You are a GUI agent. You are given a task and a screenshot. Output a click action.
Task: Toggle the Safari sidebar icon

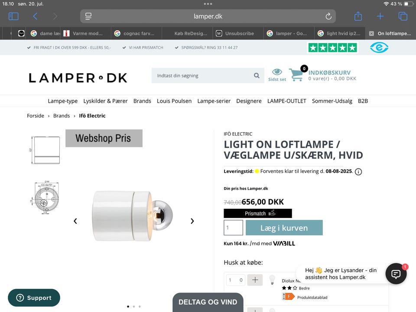[13, 16]
